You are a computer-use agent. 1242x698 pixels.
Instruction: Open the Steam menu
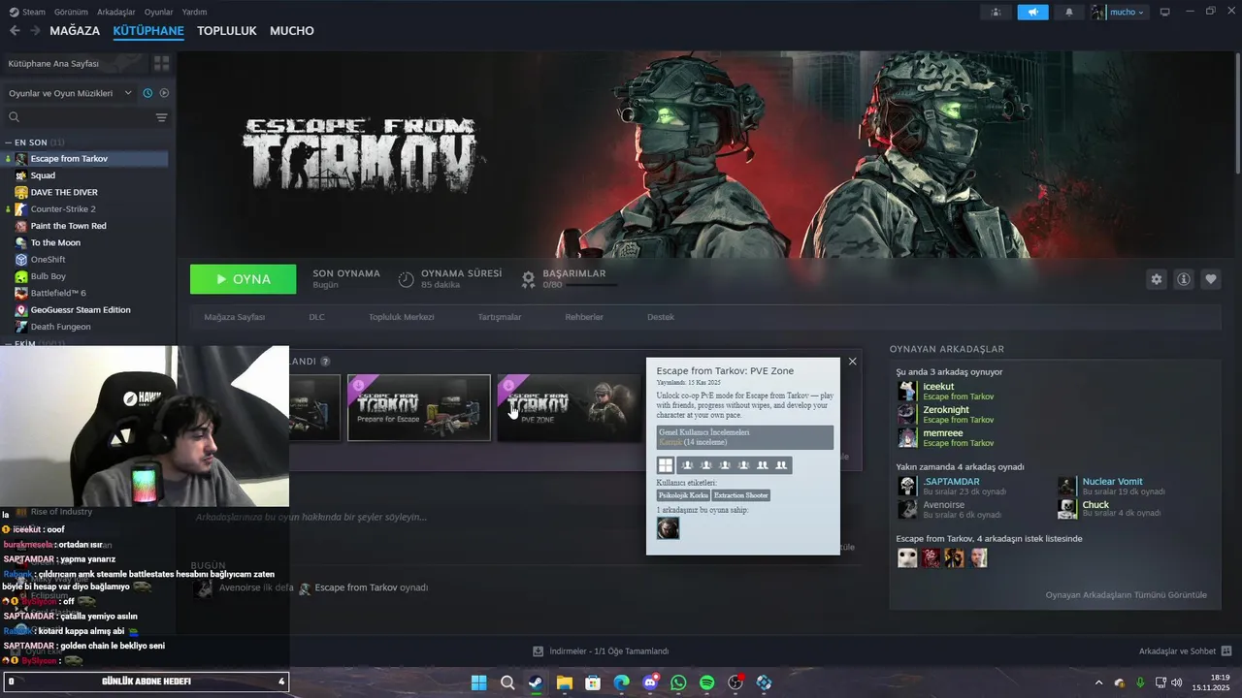coord(27,12)
